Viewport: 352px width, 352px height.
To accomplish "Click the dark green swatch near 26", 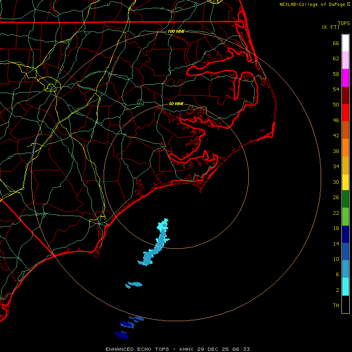I will point(345,199).
